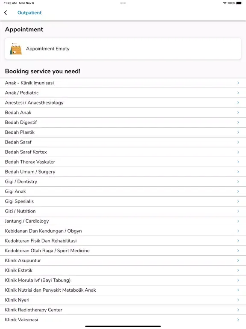The image size is (246, 329).
Task: Select Kedokteran Olah Raga / Sport Medicine
Action: point(123,251)
